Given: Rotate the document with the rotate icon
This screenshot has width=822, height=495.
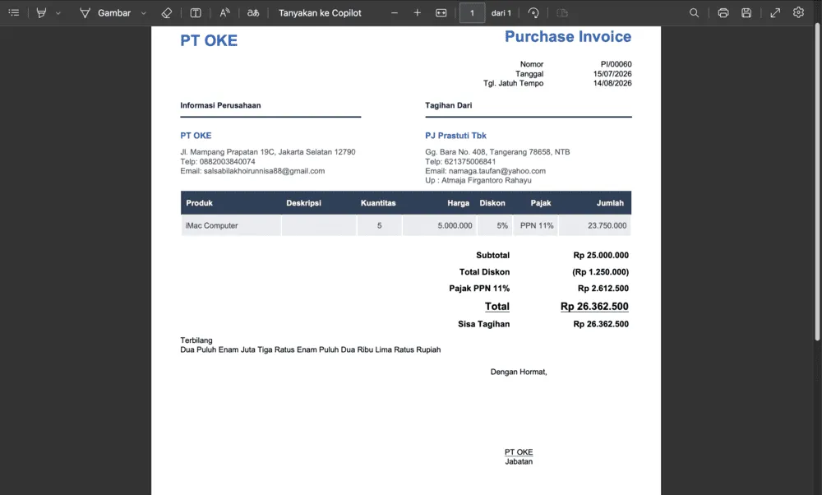Looking at the screenshot, I should click(x=533, y=12).
